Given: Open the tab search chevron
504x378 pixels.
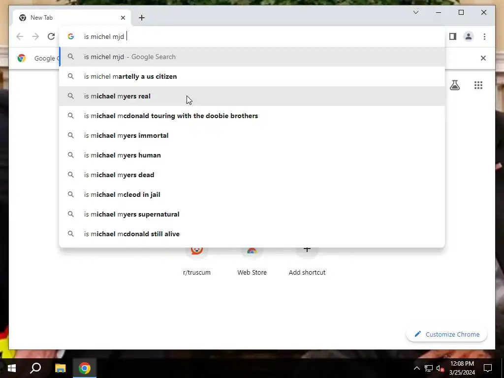Looking at the screenshot, I should pos(415,12).
